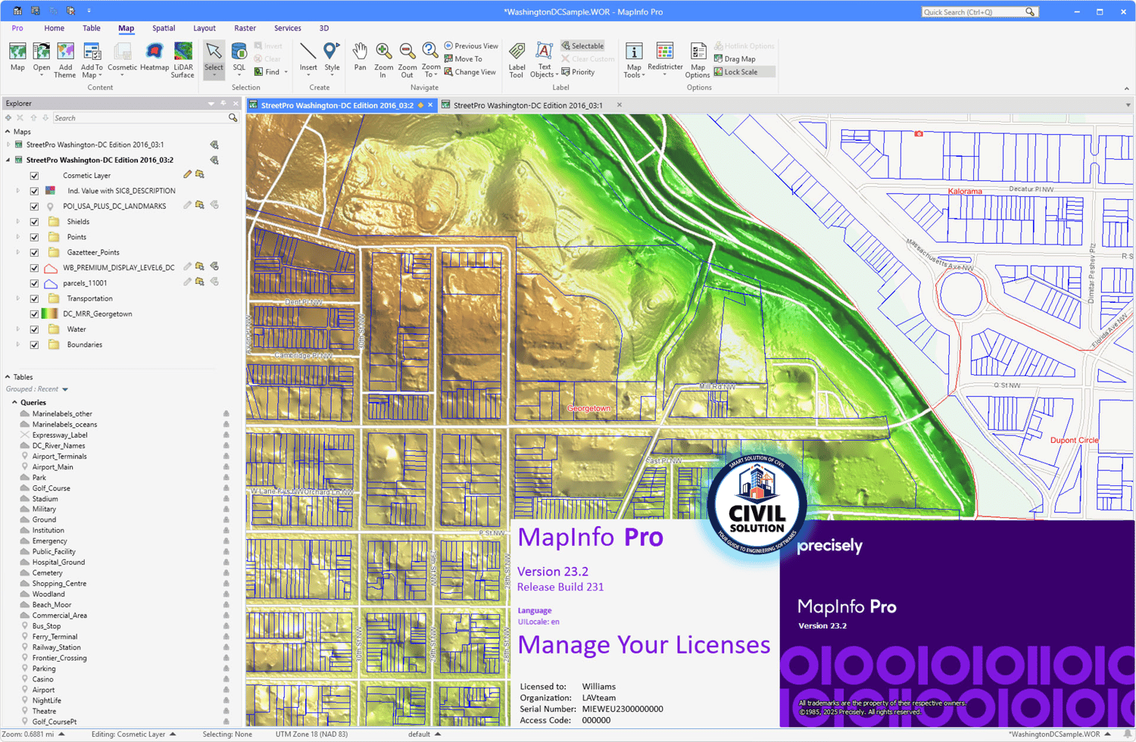Image resolution: width=1136 pixels, height=742 pixels.
Task: Open the Add Theme tool
Action: [x=65, y=59]
